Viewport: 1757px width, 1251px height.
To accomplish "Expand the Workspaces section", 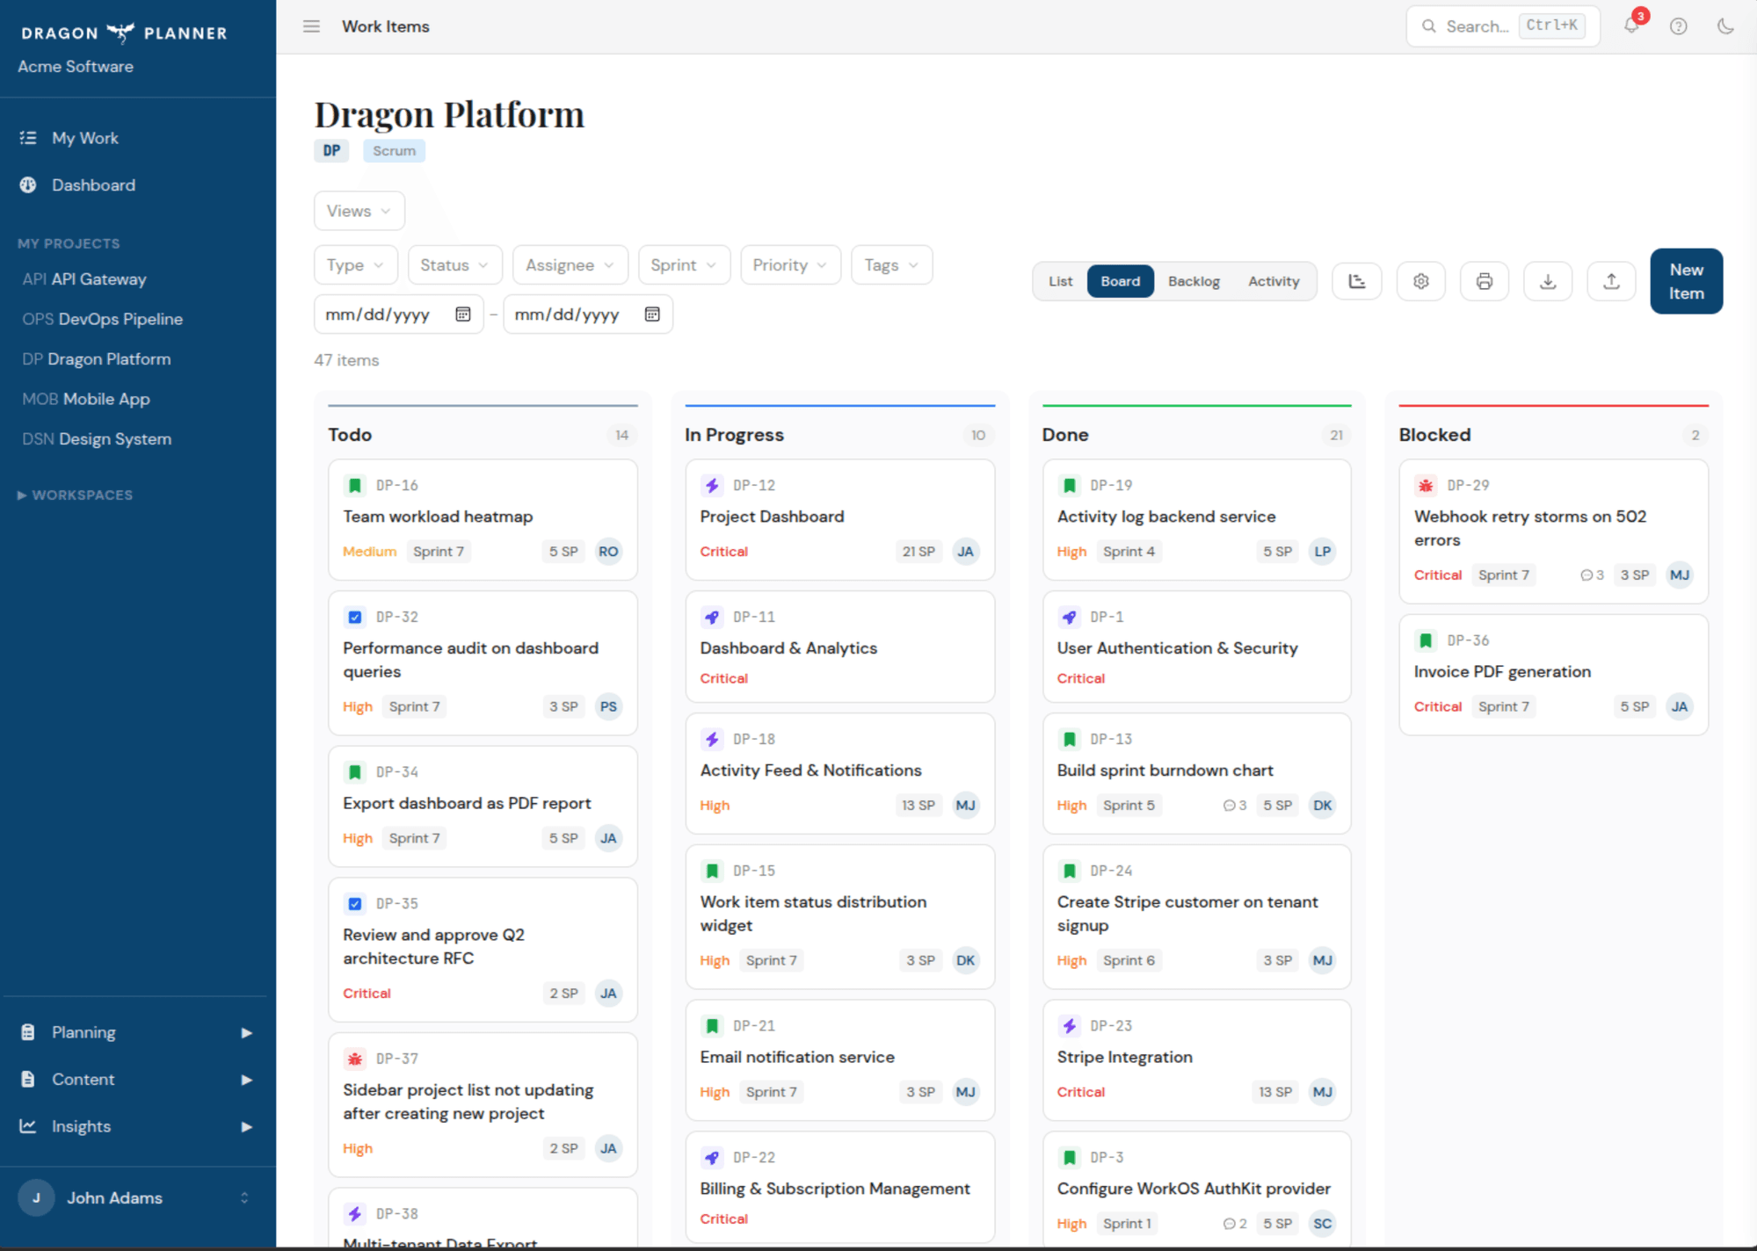I will [x=75, y=495].
